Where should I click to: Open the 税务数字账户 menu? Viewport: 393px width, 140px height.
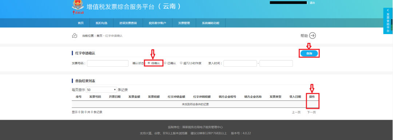click(157, 23)
